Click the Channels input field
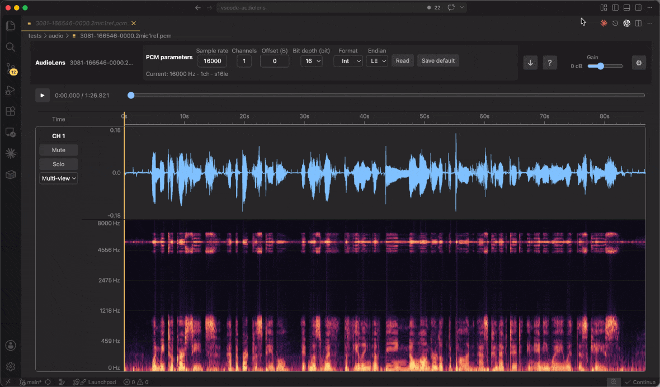 pyautogui.click(x=244, y=61)
